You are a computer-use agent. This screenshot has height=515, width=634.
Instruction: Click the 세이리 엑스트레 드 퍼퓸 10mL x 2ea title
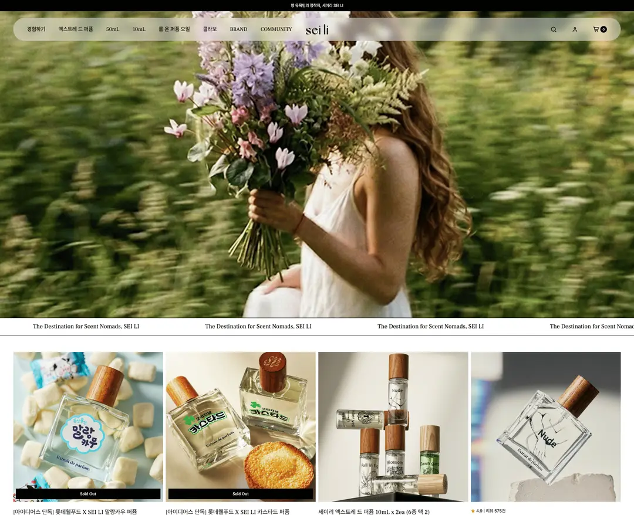[x=373, y=511]
